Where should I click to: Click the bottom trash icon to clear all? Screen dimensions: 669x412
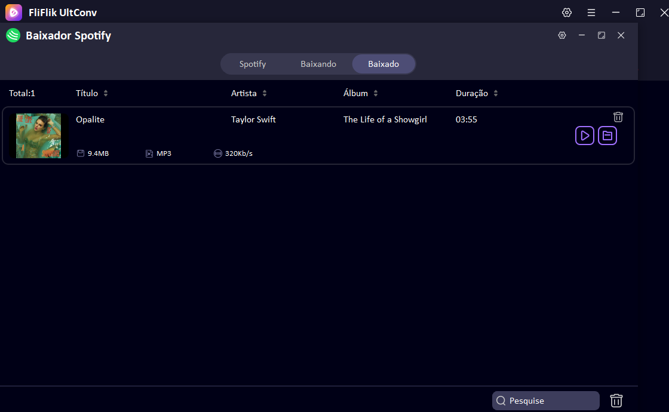[616, 401]
